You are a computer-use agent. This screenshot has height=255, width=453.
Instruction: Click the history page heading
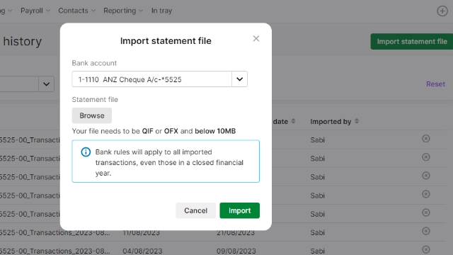pyautogui.click(x=22, y=41)
